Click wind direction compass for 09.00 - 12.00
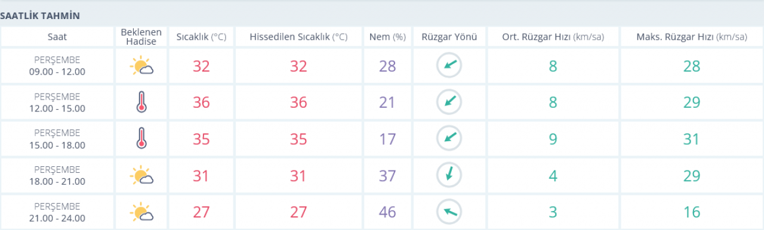Viewport: 764px width, 230px height. (x=449, y=66)
